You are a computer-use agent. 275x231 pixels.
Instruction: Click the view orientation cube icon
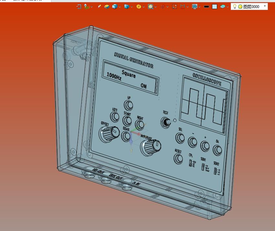click(x=127, y=7)
